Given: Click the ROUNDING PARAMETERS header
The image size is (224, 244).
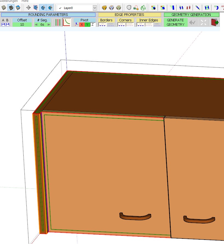Looking at the screenshot, I should [48, 15].
